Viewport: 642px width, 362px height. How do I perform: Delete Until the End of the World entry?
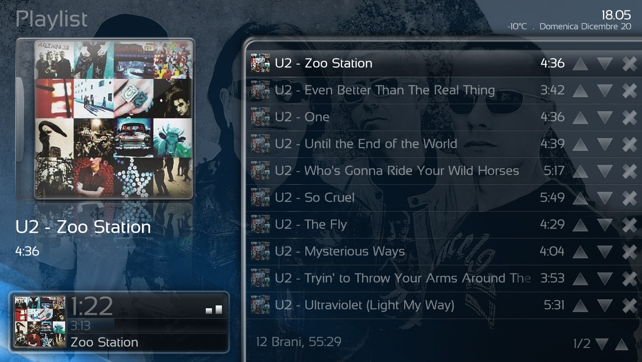630,144
